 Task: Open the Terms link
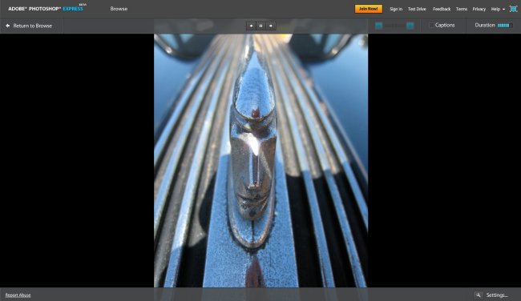[x=462, y=9]
